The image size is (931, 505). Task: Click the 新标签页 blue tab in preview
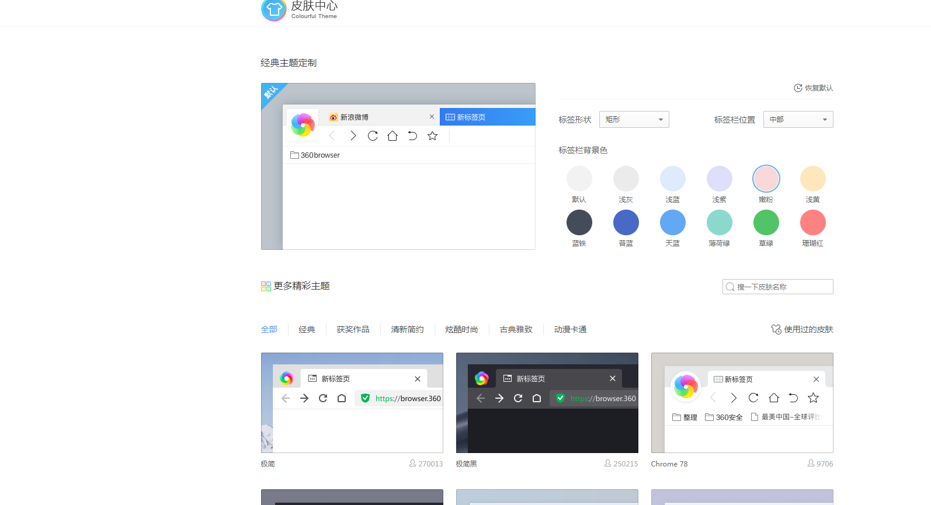pyautogui.click(x=488, y=117)
